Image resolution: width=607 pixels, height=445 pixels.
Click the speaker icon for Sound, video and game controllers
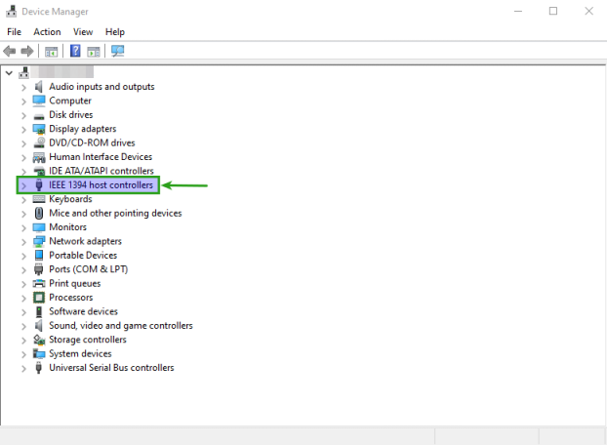(x=39, y=326)
